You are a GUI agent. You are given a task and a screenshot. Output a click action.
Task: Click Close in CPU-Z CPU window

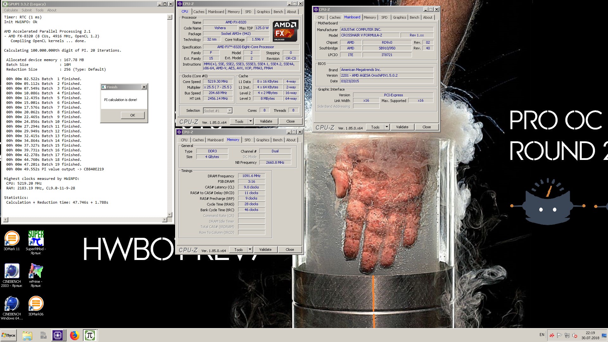coord(290,121)
